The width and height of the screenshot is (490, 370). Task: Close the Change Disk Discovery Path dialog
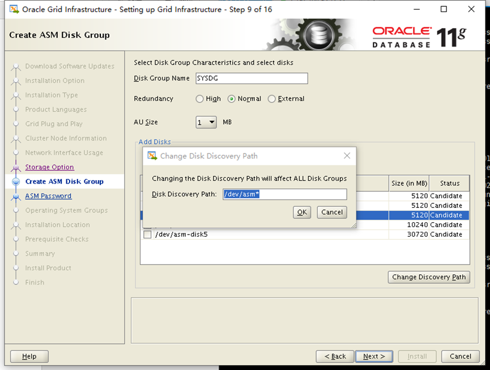point(347,156)
